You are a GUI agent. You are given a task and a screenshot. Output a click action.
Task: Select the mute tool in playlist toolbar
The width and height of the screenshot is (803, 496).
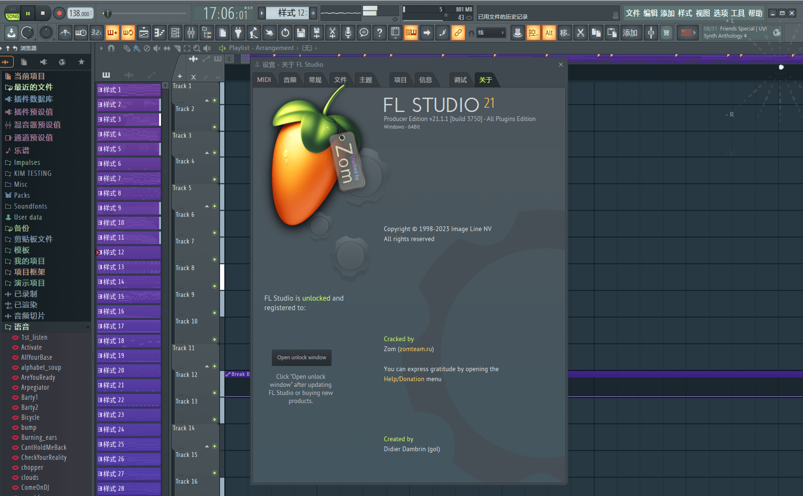tap(157, 48)
